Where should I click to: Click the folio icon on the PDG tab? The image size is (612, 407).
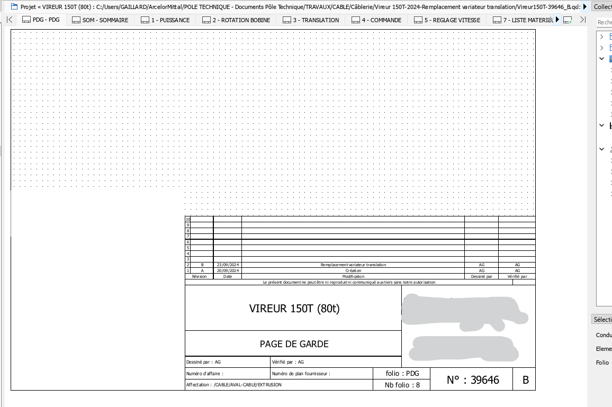tap(25, 19)
